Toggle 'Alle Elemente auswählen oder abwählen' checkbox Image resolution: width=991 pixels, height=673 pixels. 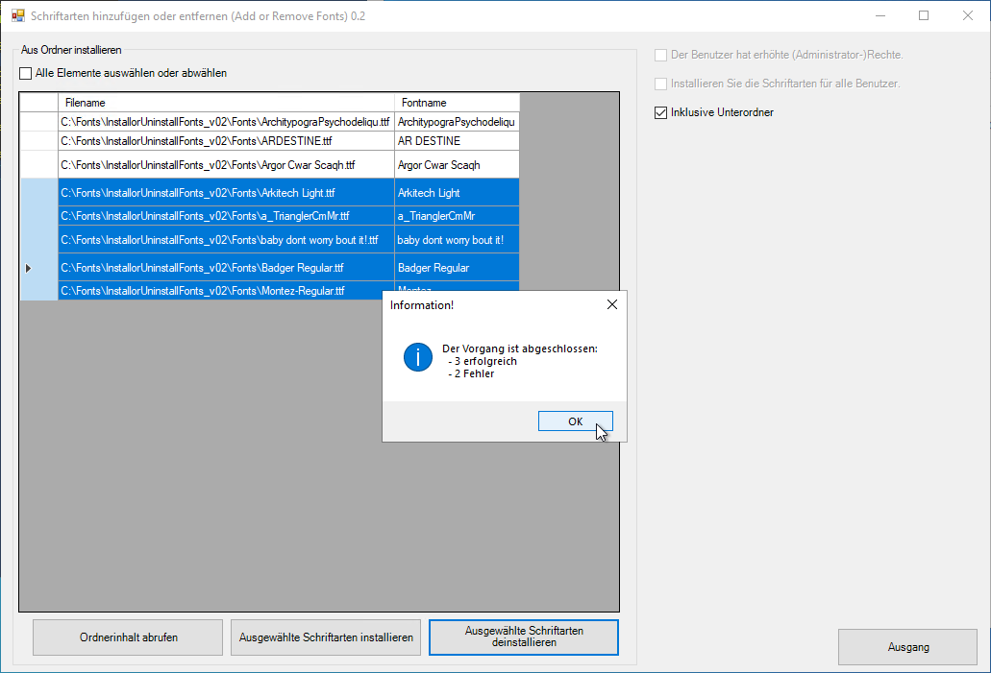[x=26, y=73]
